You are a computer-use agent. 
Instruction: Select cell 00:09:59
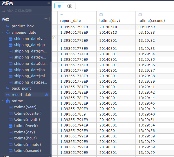pyautogui.click(x=155, y=27)
